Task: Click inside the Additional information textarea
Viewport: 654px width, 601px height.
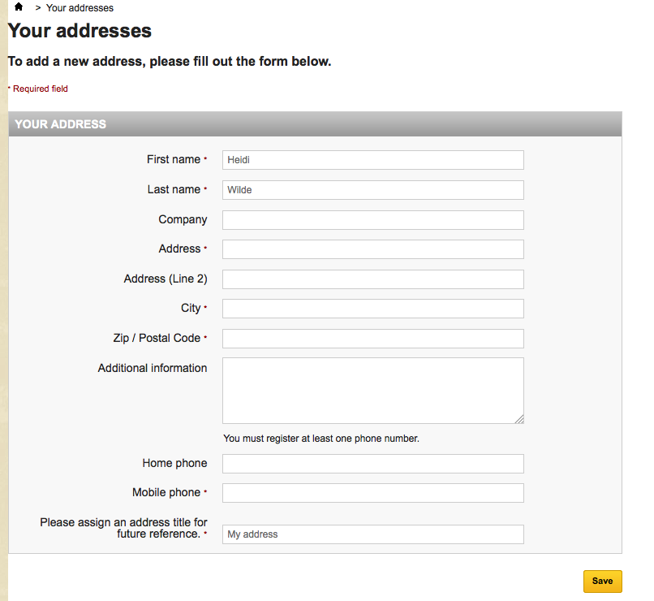Action: (372, 390)
